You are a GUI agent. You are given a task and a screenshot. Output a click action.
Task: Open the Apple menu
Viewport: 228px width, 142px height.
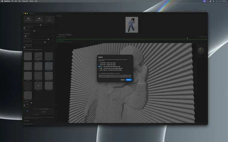(x=2, y=1)
